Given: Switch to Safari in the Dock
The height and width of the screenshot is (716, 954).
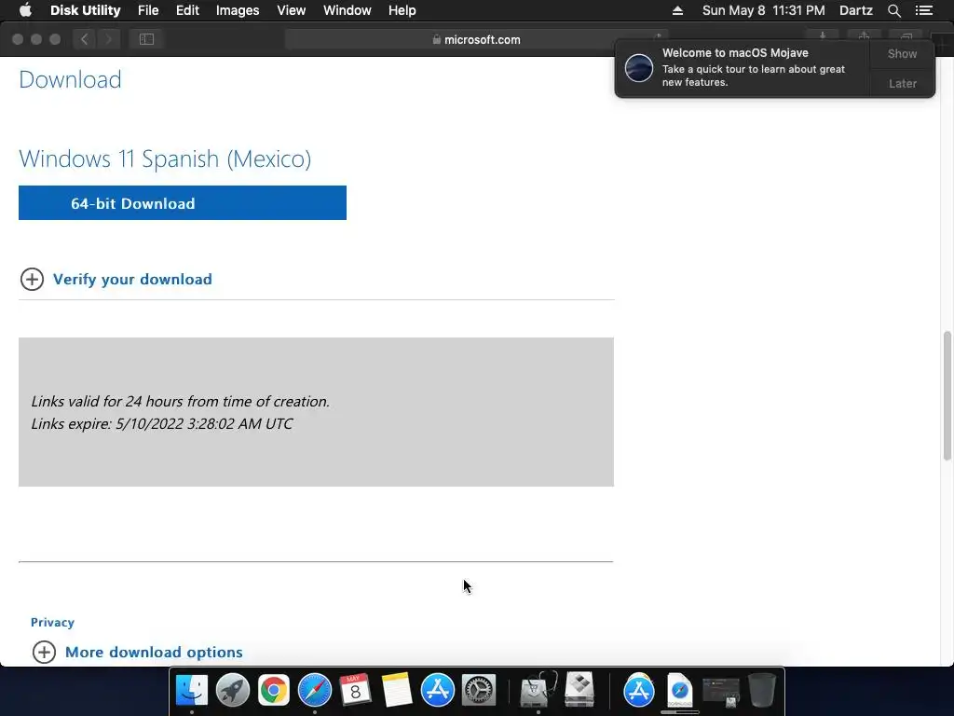Looking at the screenshot, I should pyautogui.click(x=315, y=691).
